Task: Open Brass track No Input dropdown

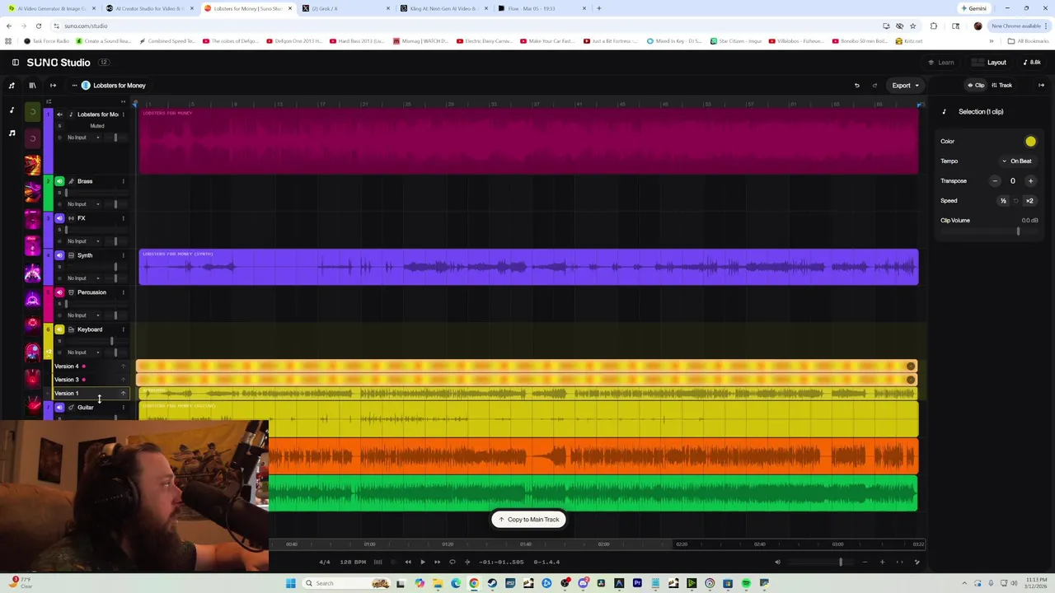Action: click(83, 204)
